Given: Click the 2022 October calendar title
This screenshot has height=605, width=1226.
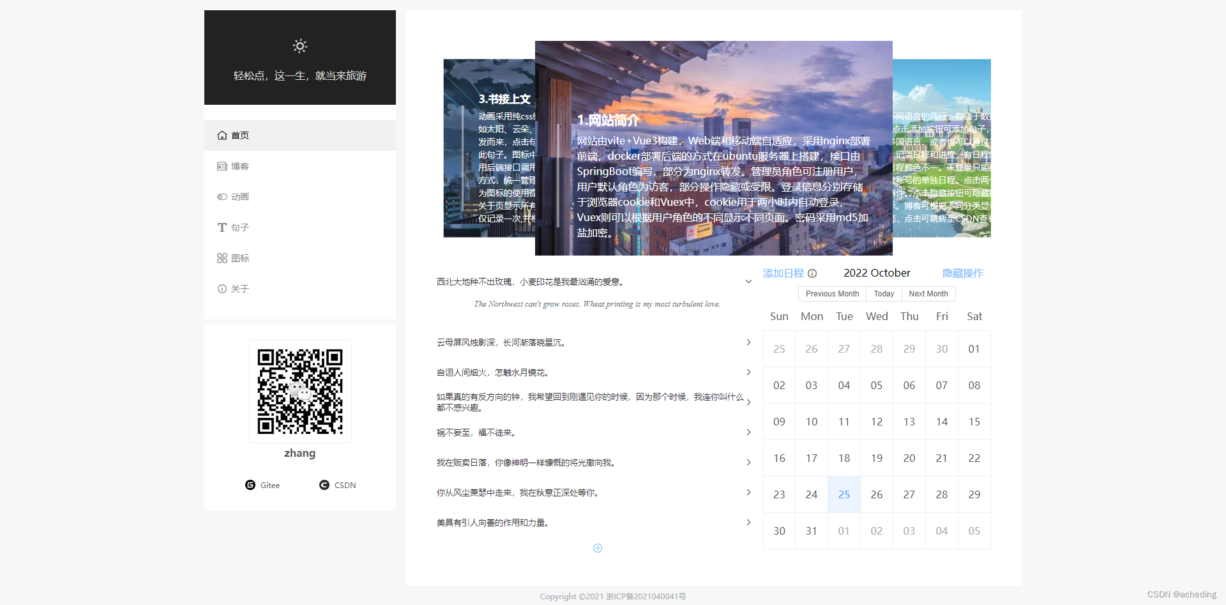Looking at the screenshot, I should point(877,273).
